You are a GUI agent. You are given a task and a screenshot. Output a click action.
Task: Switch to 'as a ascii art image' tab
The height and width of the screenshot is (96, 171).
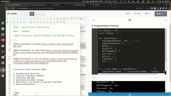pos(81,5)
